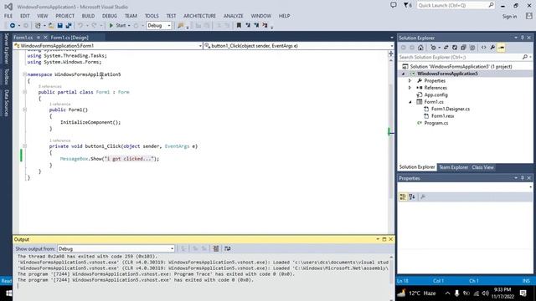Screen dimensions: 536x301
Task: Click the Navigate Backward toolbar icon
Action: pos(13,26)
